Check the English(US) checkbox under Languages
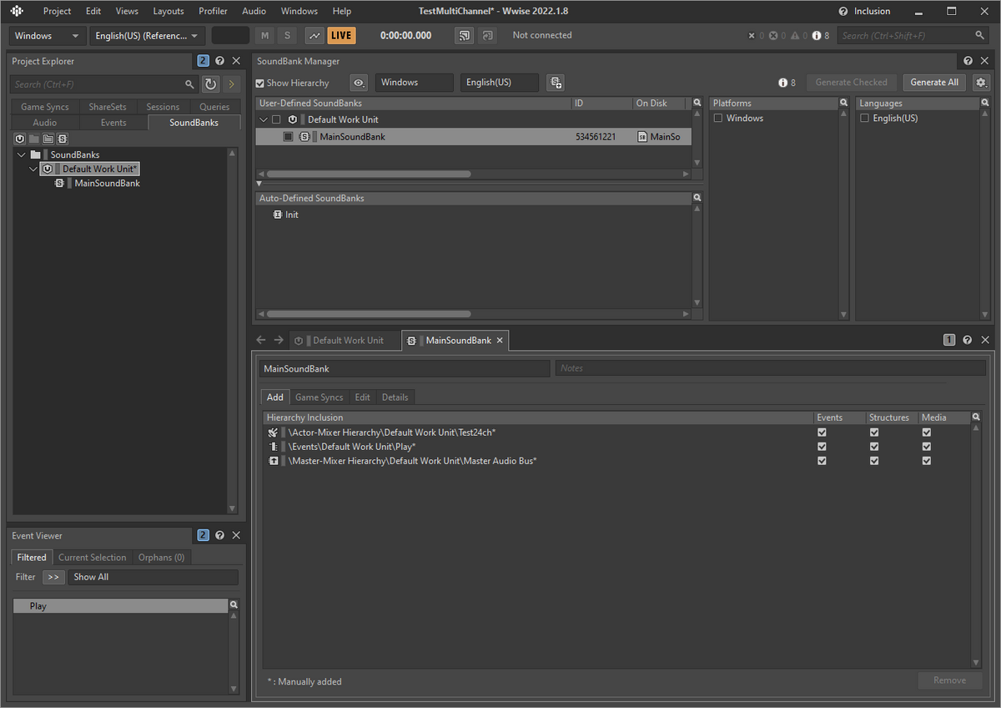This screenshot has height=708, width=1001. pyautogui.click(x=865, y=119)
